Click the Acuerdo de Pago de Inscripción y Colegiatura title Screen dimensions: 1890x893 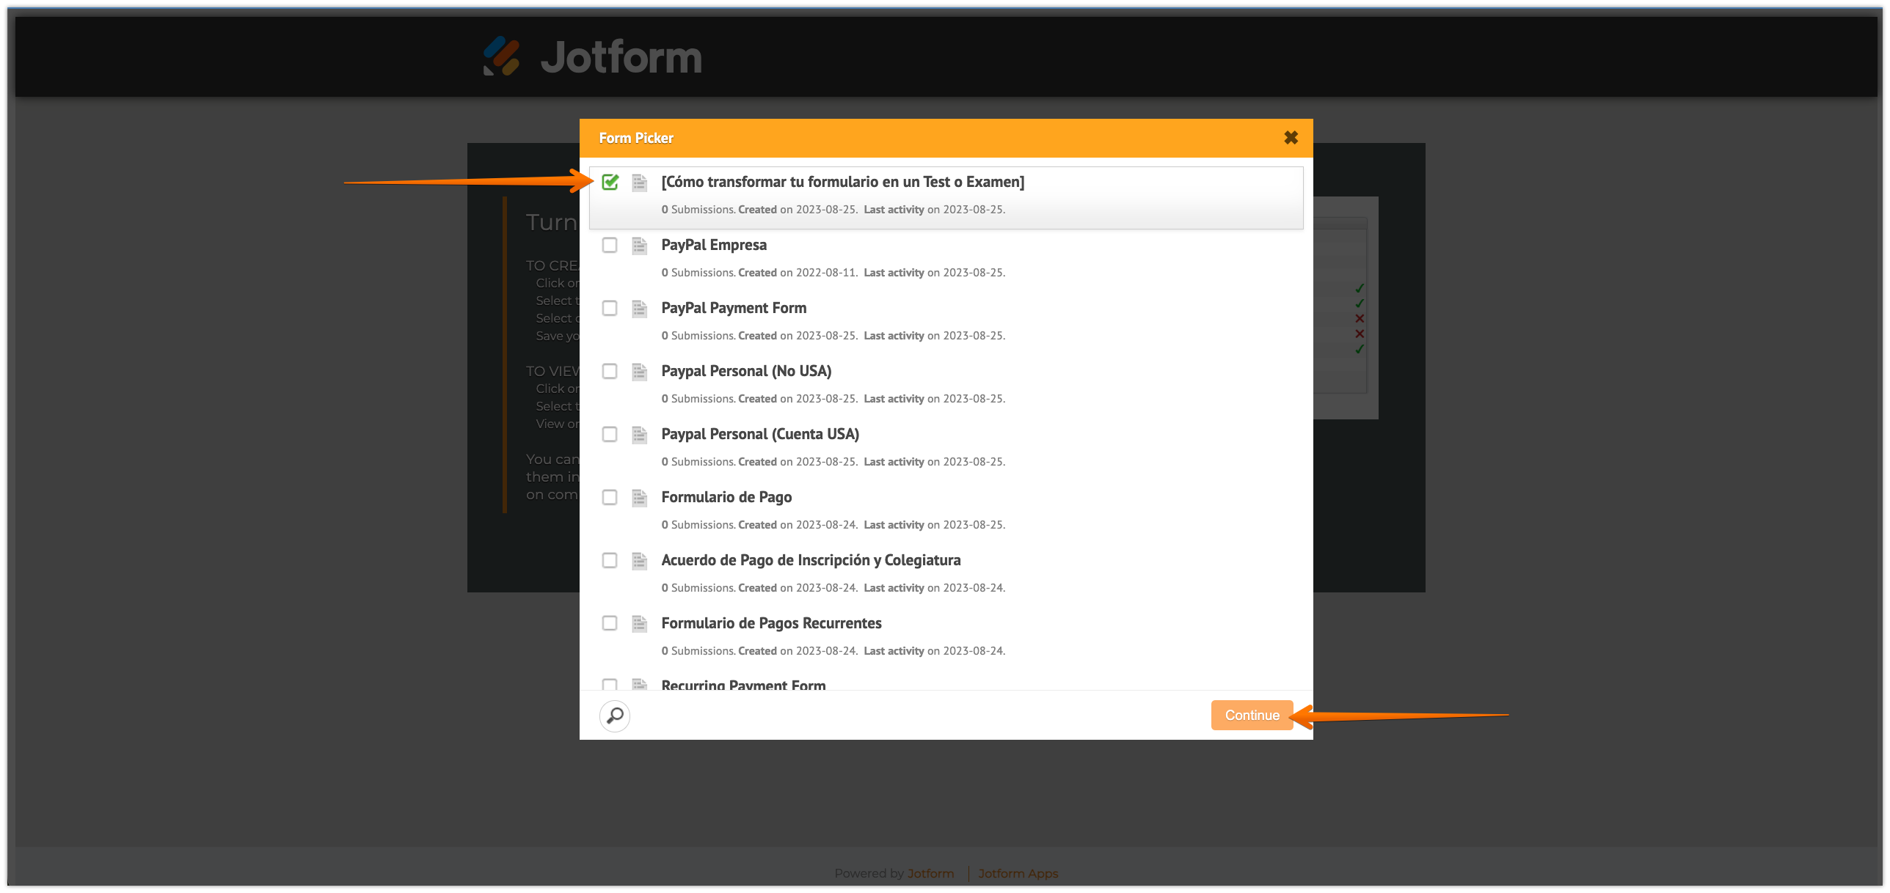coord(811,560)
